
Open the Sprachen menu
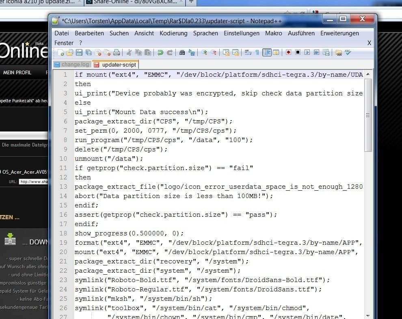click(x=205, y=33)
